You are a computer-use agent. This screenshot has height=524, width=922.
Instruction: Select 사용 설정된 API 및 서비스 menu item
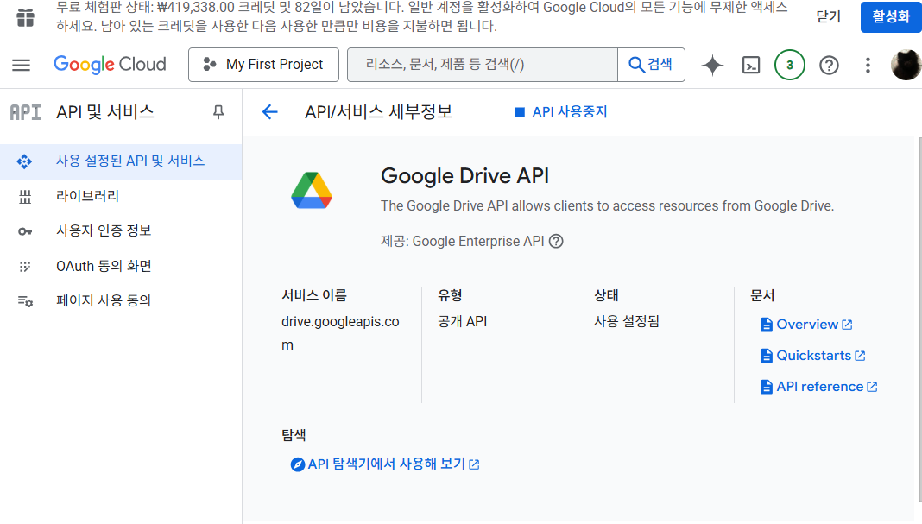pos(121,161)
